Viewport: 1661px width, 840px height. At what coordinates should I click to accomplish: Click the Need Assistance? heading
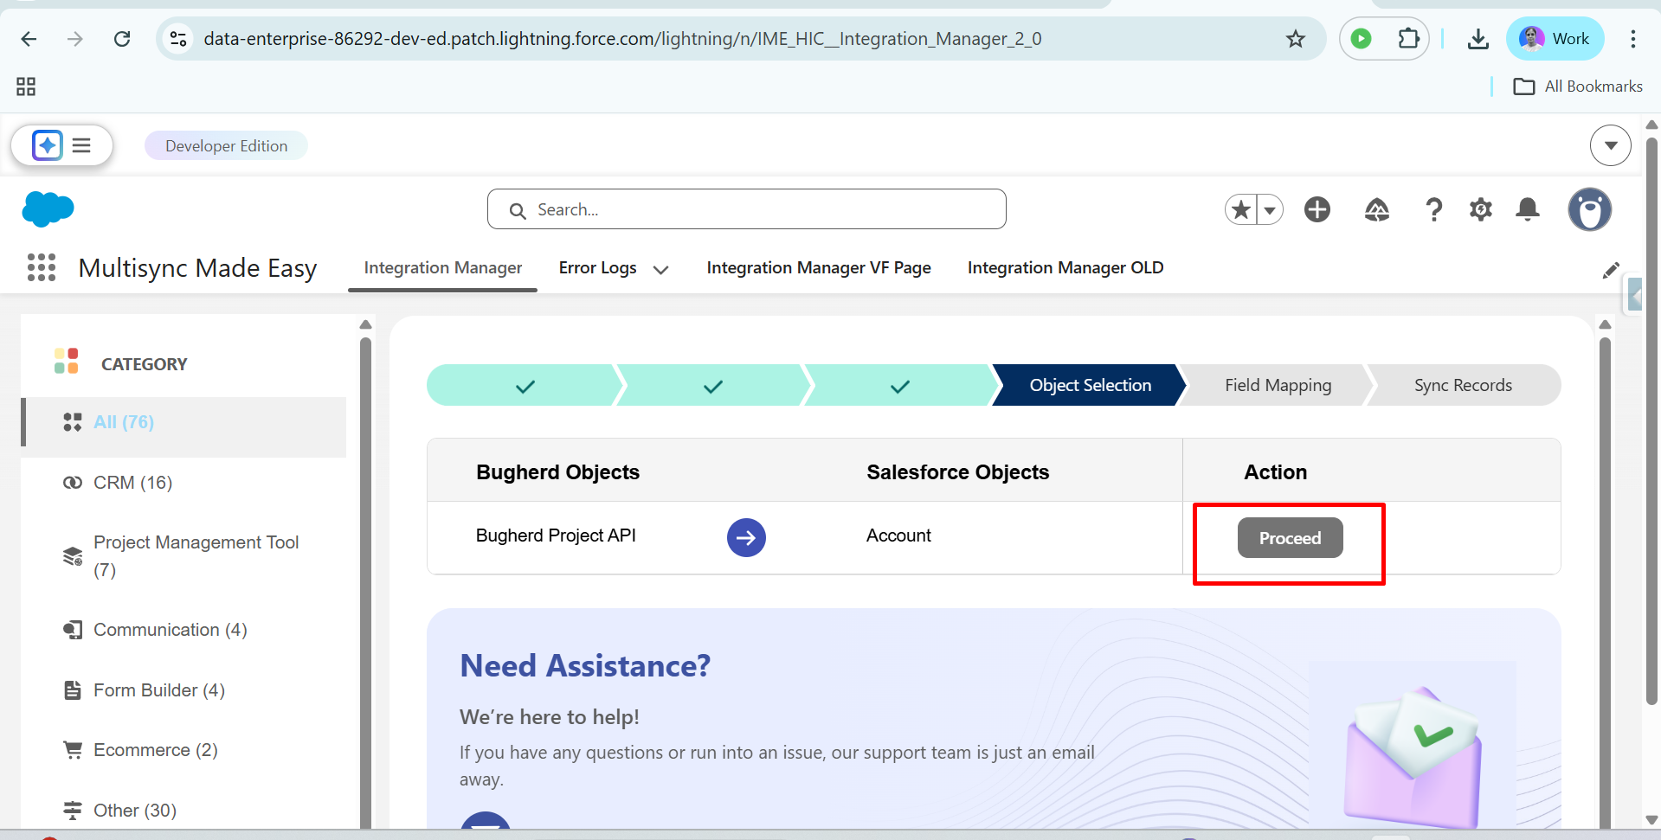coord(585,665)
